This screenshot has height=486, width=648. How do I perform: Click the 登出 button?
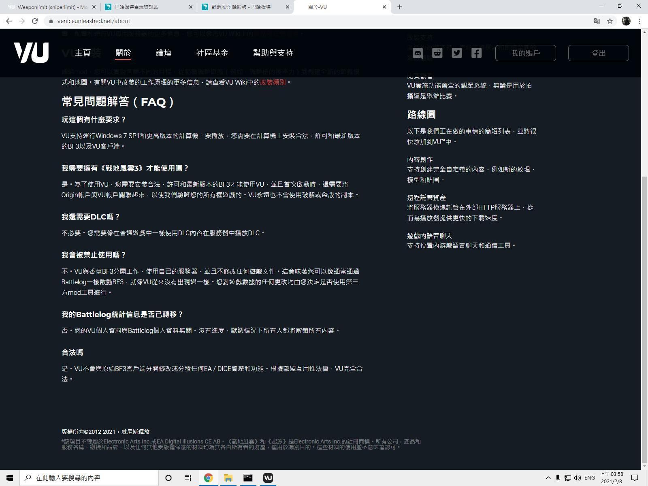[598, 53]
